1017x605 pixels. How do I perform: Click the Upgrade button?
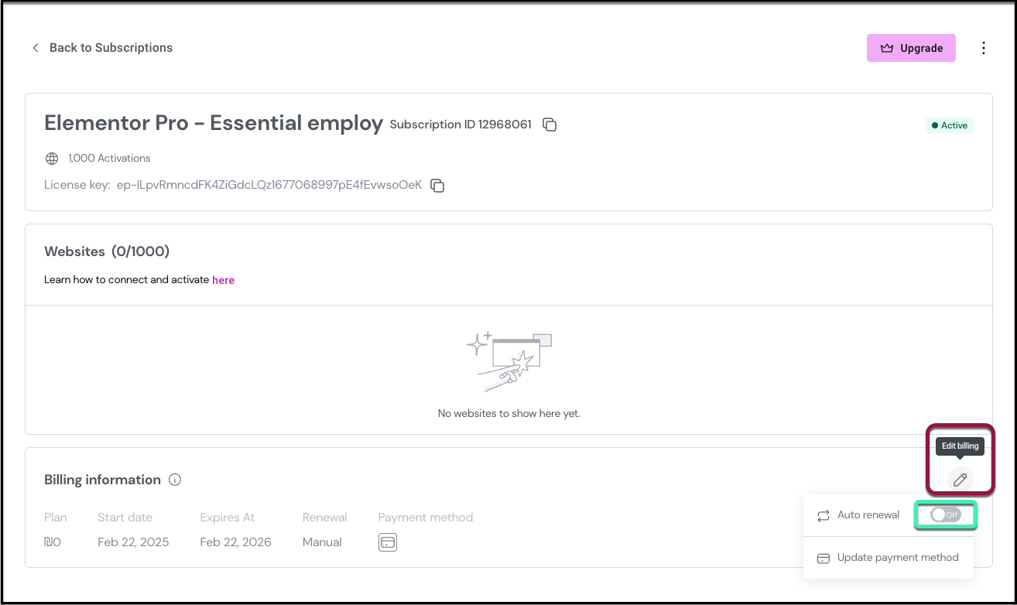911,48
